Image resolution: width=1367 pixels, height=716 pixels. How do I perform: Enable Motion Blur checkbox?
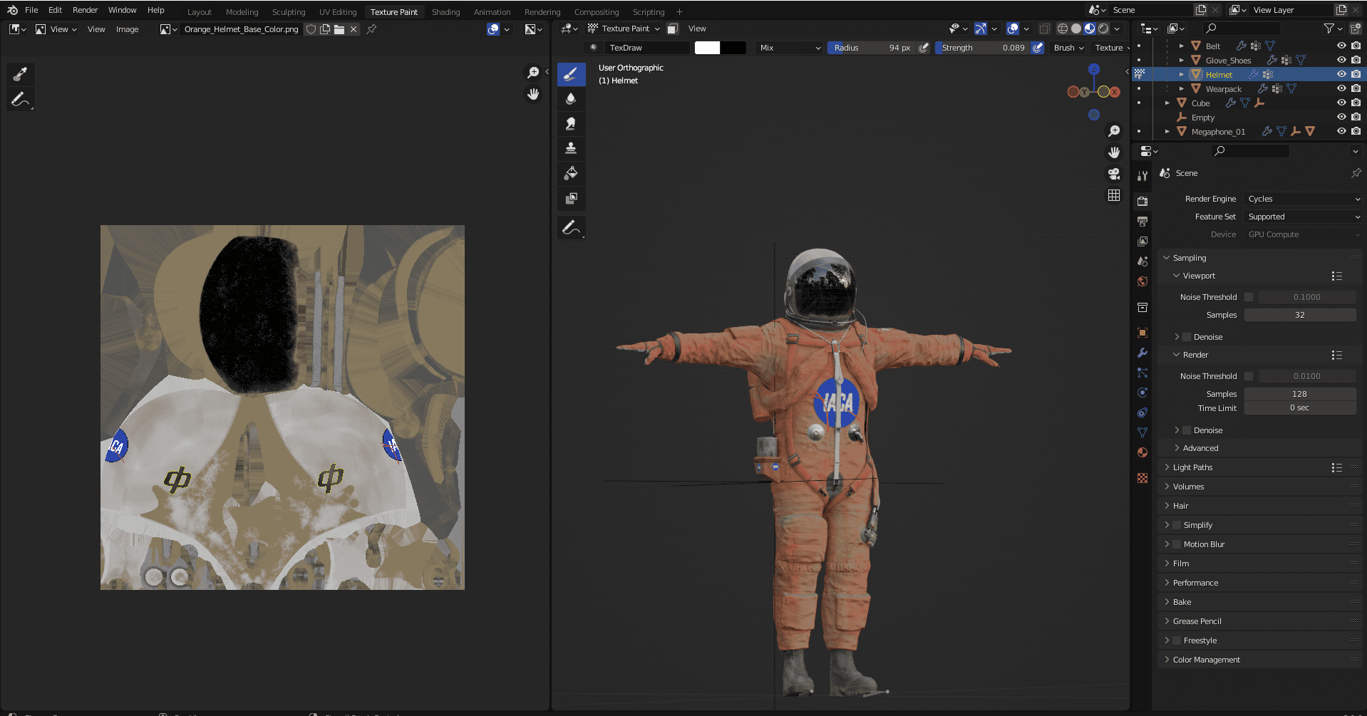pyautogui.click(x=1177, y=544)
